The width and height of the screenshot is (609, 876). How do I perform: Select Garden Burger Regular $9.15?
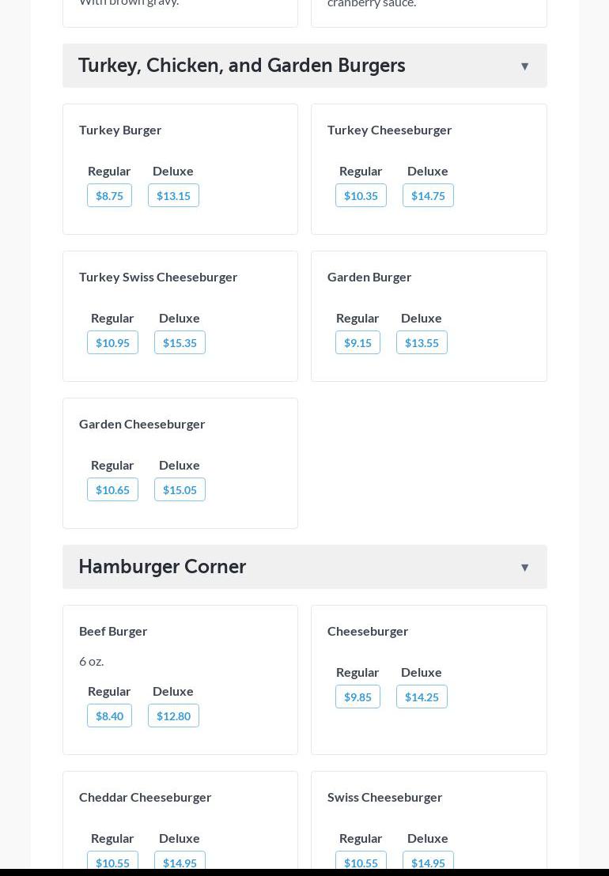[x=357, y=342]
